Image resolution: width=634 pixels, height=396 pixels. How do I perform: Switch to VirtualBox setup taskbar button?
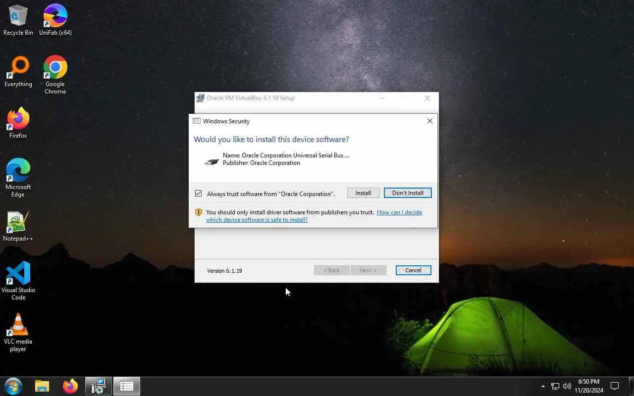[x=99, y=386]
